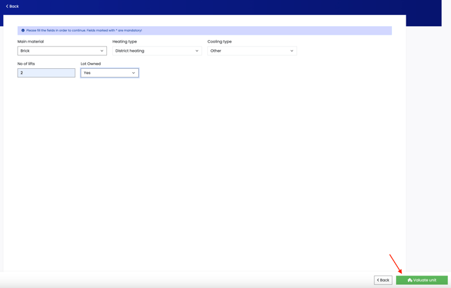This screenshot has width=451, height=288.
Task: Click the Main material field label
Action: [x=31, y=41]
